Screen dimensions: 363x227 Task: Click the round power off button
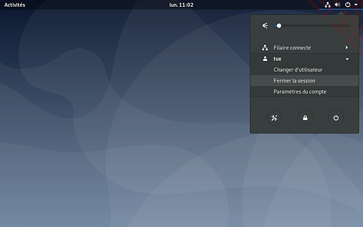tap(336, 118)
